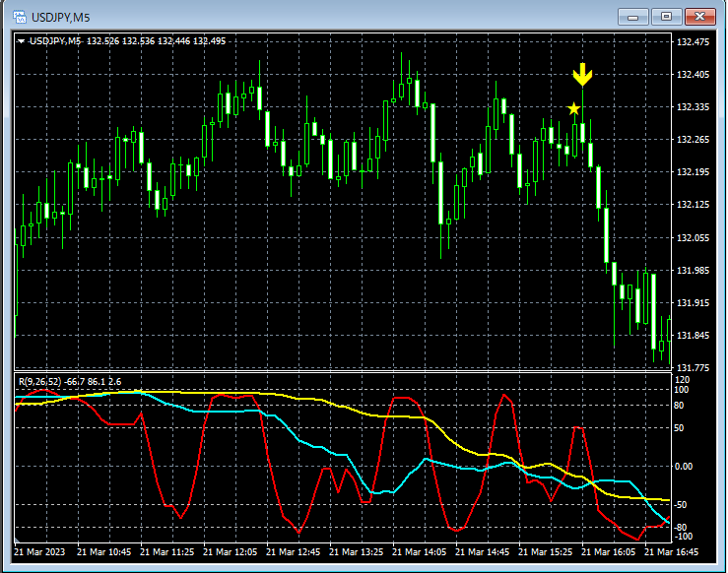The image size is (728, 573).
Task: Click the USDJPY,M5 title bar text
Action: (63, 18)
